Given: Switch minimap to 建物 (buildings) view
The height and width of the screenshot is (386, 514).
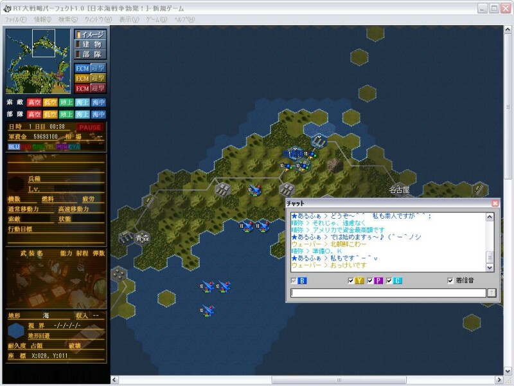Looking at the screenshot, I should click(x=91, y=44).
